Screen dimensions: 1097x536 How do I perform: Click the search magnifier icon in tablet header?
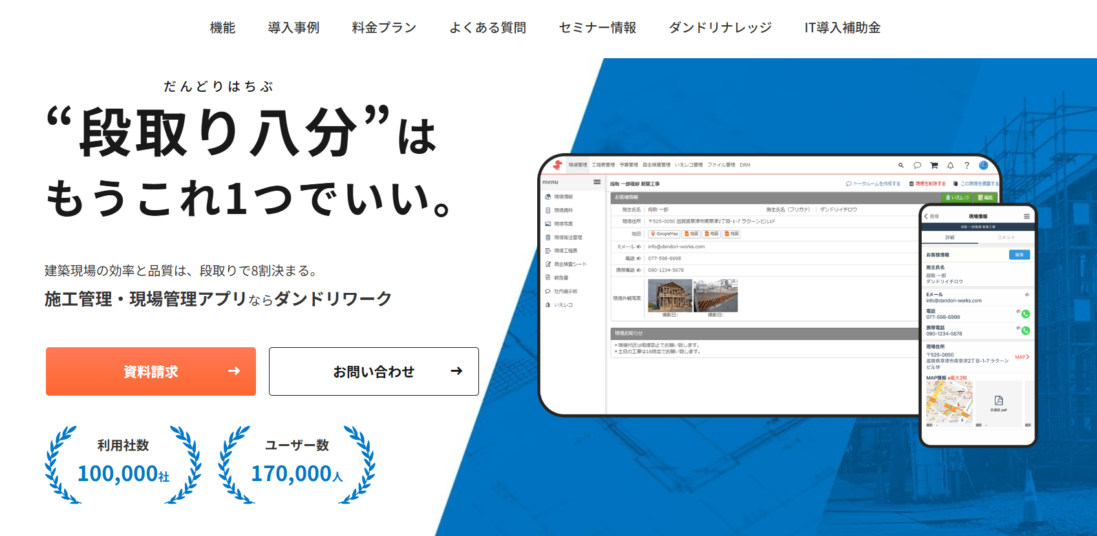(x=900, y=166)
